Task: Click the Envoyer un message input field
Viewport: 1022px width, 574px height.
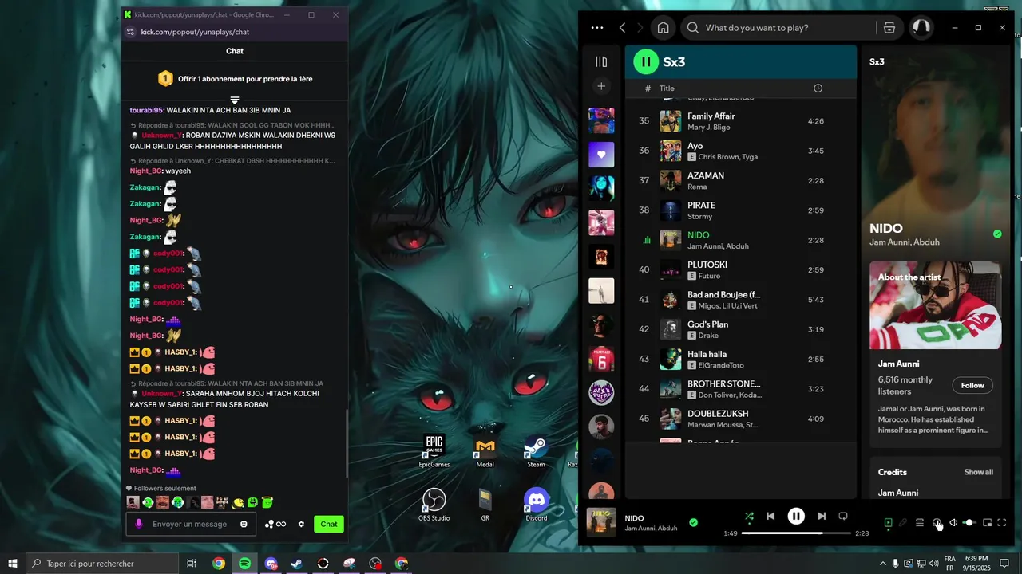Action: tap(191, 524)
